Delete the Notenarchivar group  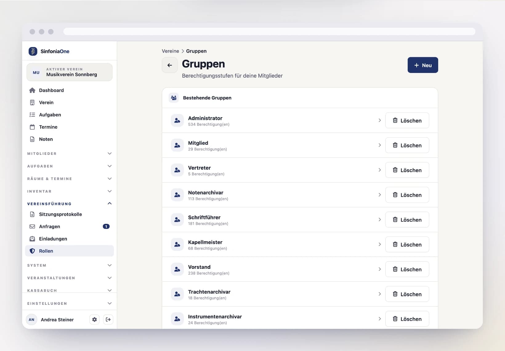pos(407,195)
